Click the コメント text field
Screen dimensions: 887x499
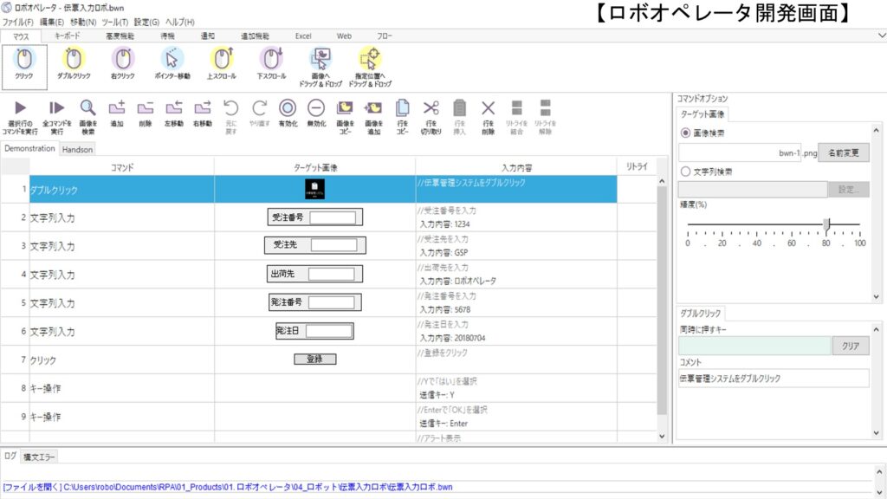[773, 379]
